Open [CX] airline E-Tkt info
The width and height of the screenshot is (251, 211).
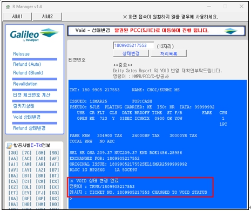pyautogui.click(x=54, y=181)
